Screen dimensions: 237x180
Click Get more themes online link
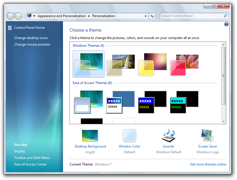coord(208,164)
